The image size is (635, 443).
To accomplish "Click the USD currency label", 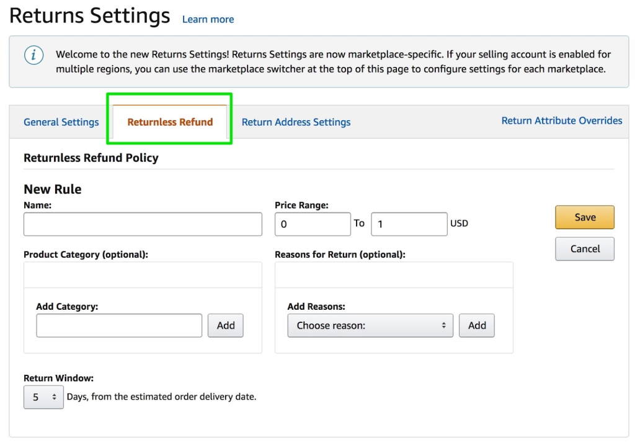I will tap(460, 223).
